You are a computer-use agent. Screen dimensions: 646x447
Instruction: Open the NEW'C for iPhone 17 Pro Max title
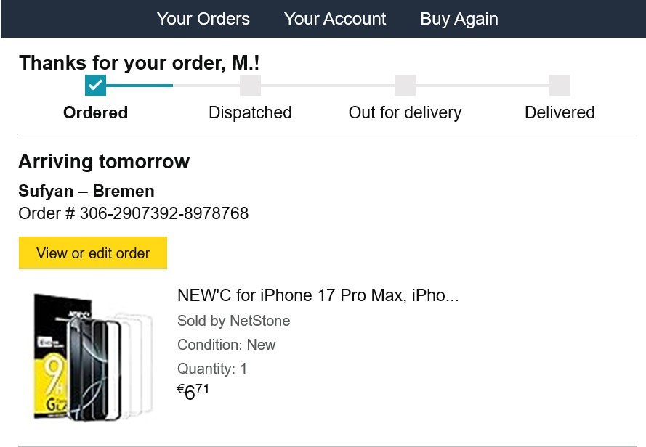click(318, 296)
